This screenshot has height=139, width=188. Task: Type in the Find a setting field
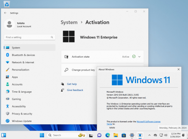coord(30,37)
